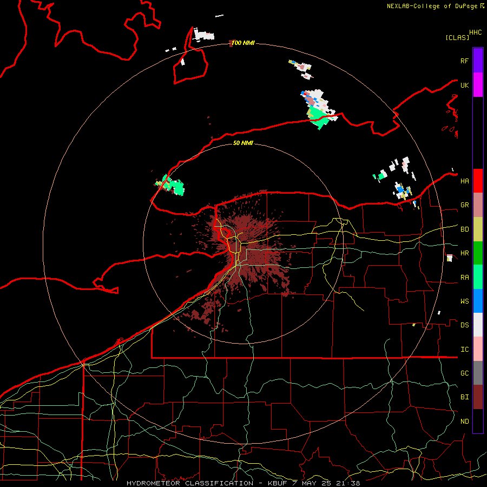Click the Hydrometeor Classification KBUF timestamp caption
The height and width of the screenshot is (487, 487).
coord(243,483)
